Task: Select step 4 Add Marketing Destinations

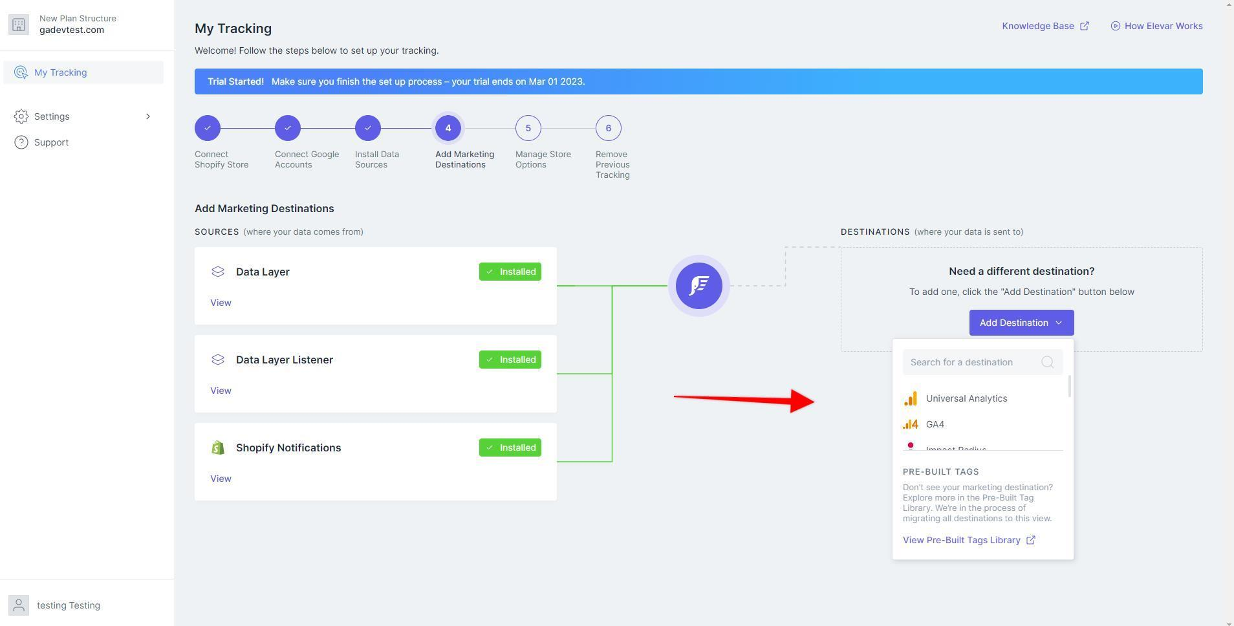Action: coord(448,128)
